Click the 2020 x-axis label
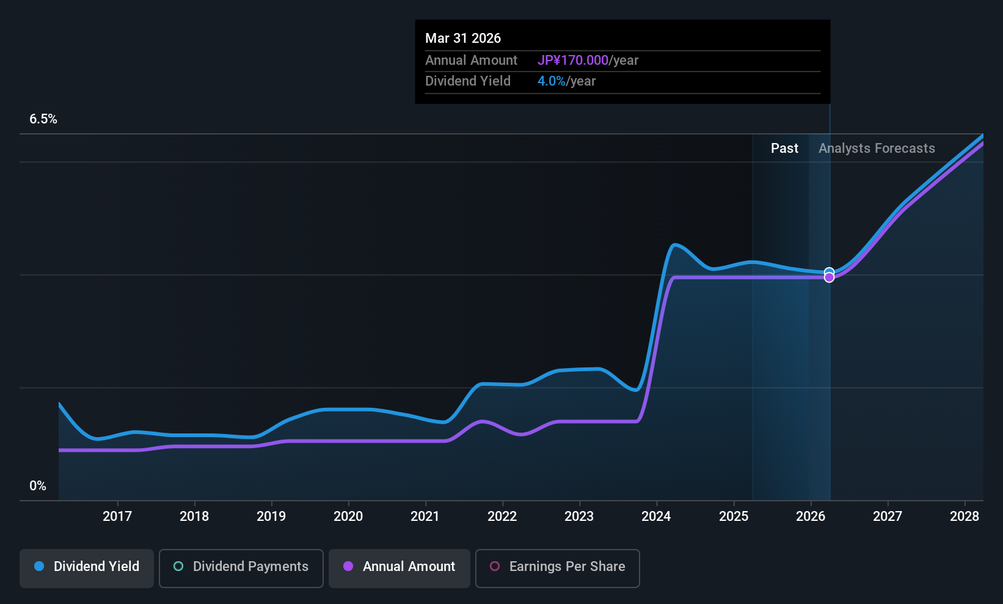 (x=348, y=517)
